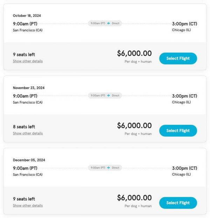The height and width of the screenshot is (218, 210).
Task: Click the $6,000.00 price on the October flight
Action: 134,54
